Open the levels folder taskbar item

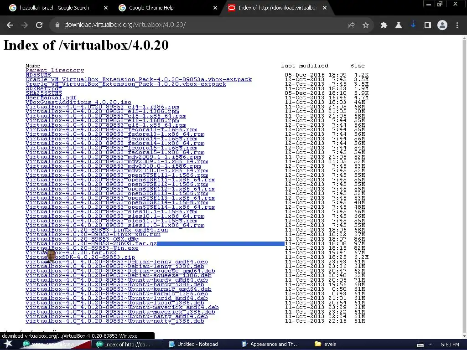(325, 345)
